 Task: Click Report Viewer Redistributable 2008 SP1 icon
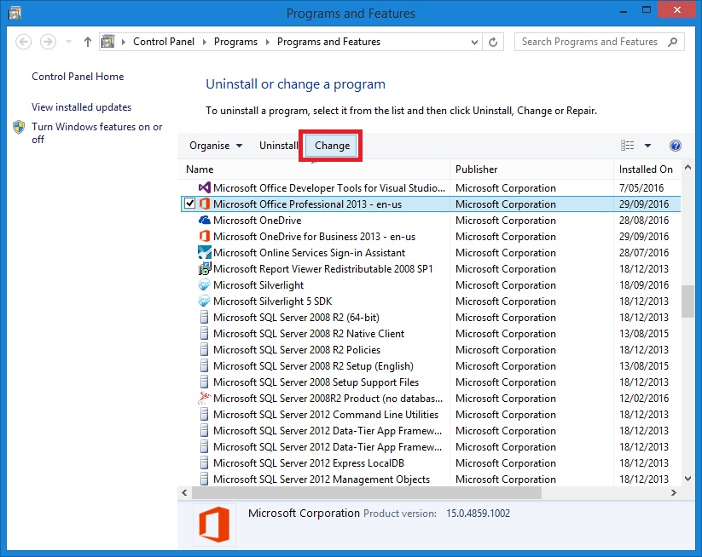click(x=204, y=268)
